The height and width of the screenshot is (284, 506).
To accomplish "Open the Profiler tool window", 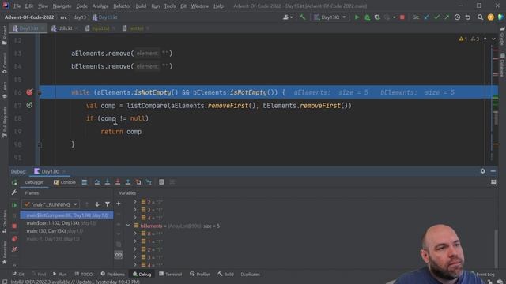I will click(200, 274).
